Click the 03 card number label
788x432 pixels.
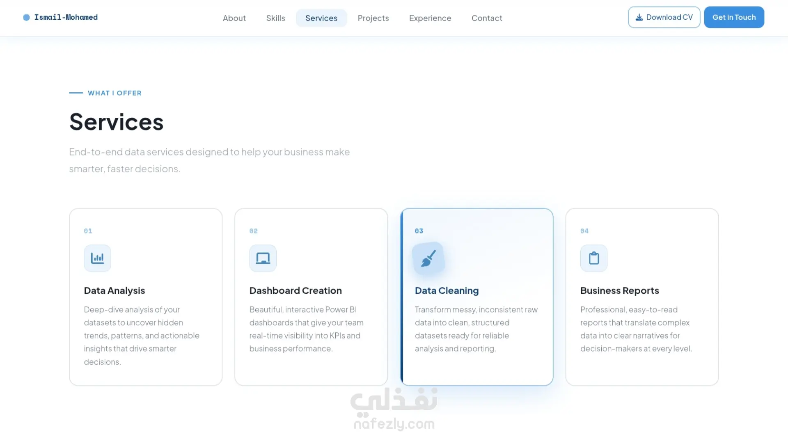click(x=419, y=231)
